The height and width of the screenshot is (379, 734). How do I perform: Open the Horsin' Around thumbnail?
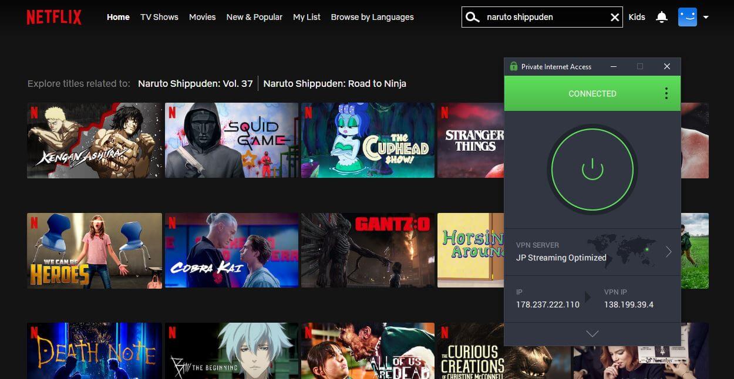click(470, 251)
